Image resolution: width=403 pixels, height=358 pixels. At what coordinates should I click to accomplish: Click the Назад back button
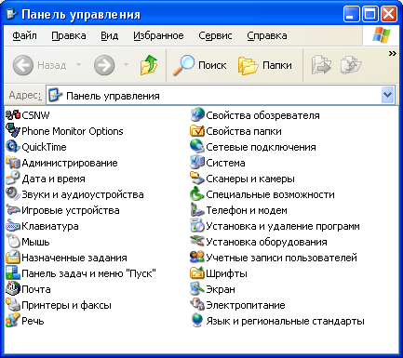point(39,65)
